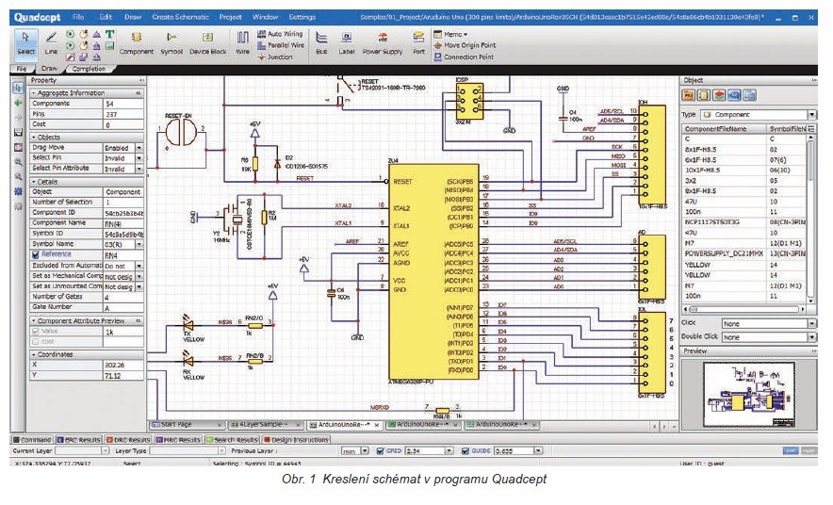Switch to the Completion ribbon tab
The width and height of the screenshot is (833, 505).
pyautogui.click(x=89, y=69)
